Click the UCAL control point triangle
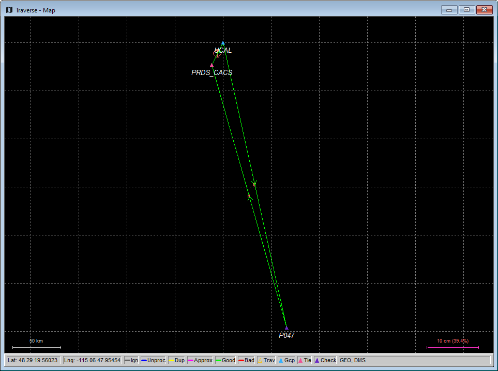This screenshot has height=371, width=498. click(x=223, y=43)
